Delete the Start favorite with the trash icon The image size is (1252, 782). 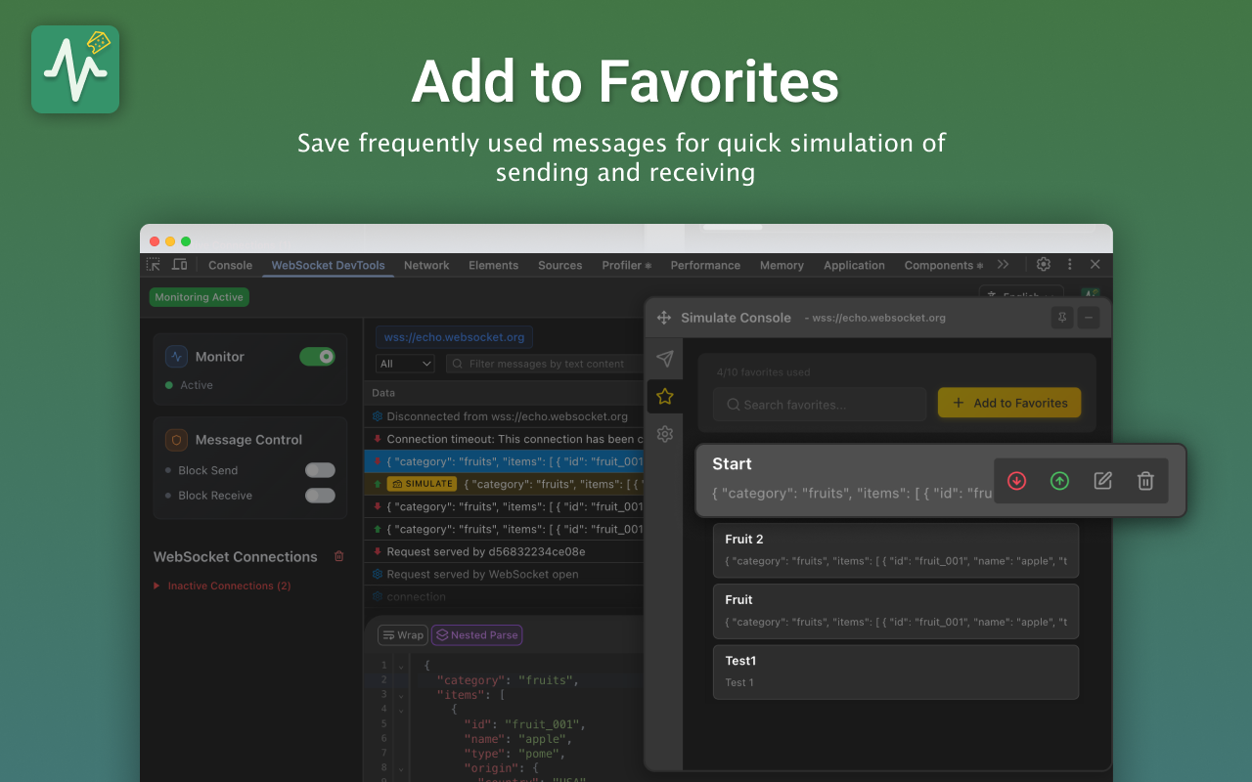click(x=1145, y=480)
